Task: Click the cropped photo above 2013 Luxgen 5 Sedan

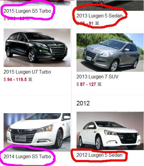Action: point(110,5)
